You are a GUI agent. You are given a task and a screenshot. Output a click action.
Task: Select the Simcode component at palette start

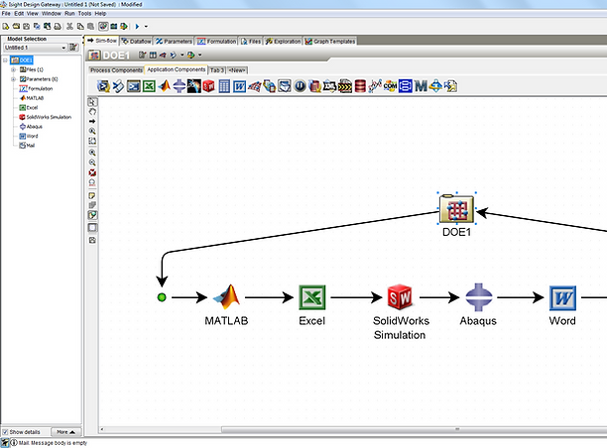103,86
